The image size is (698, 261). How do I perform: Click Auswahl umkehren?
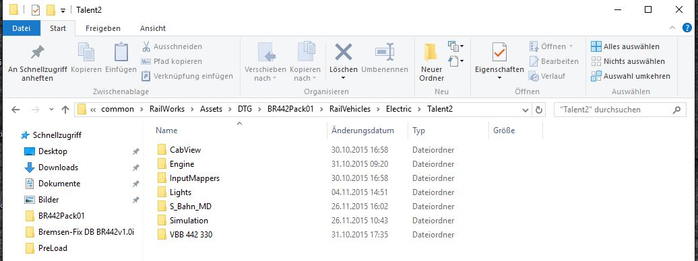(631, 76)
